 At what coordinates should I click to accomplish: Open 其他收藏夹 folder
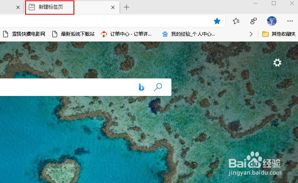pos(279,34)
